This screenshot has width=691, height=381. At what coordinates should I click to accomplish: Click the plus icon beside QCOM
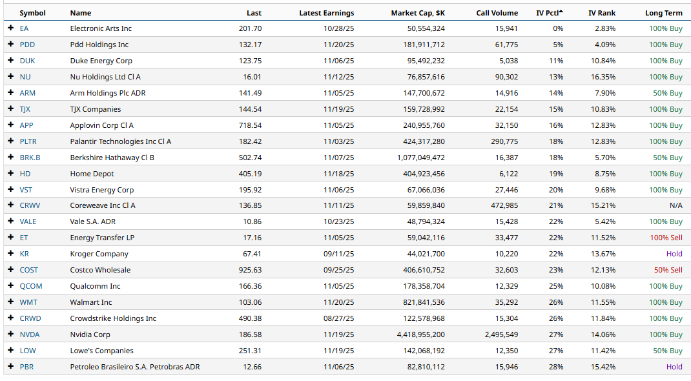click(x=10, y=286)
